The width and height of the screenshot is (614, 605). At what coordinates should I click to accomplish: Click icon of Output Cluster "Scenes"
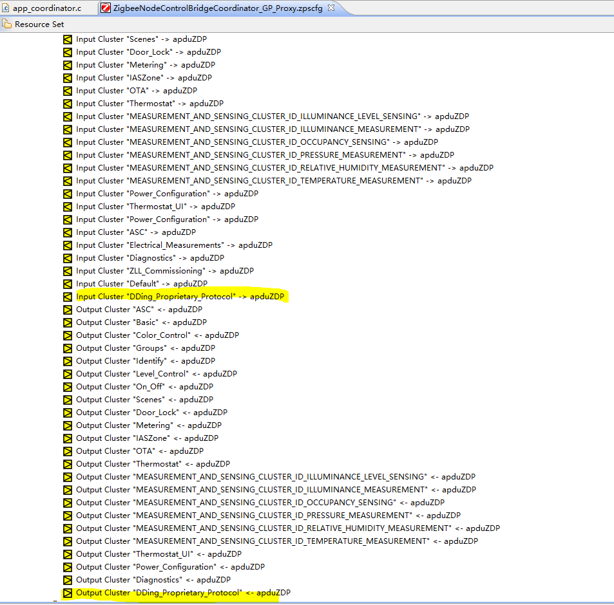pyautogui.click(x=68, y=400)
